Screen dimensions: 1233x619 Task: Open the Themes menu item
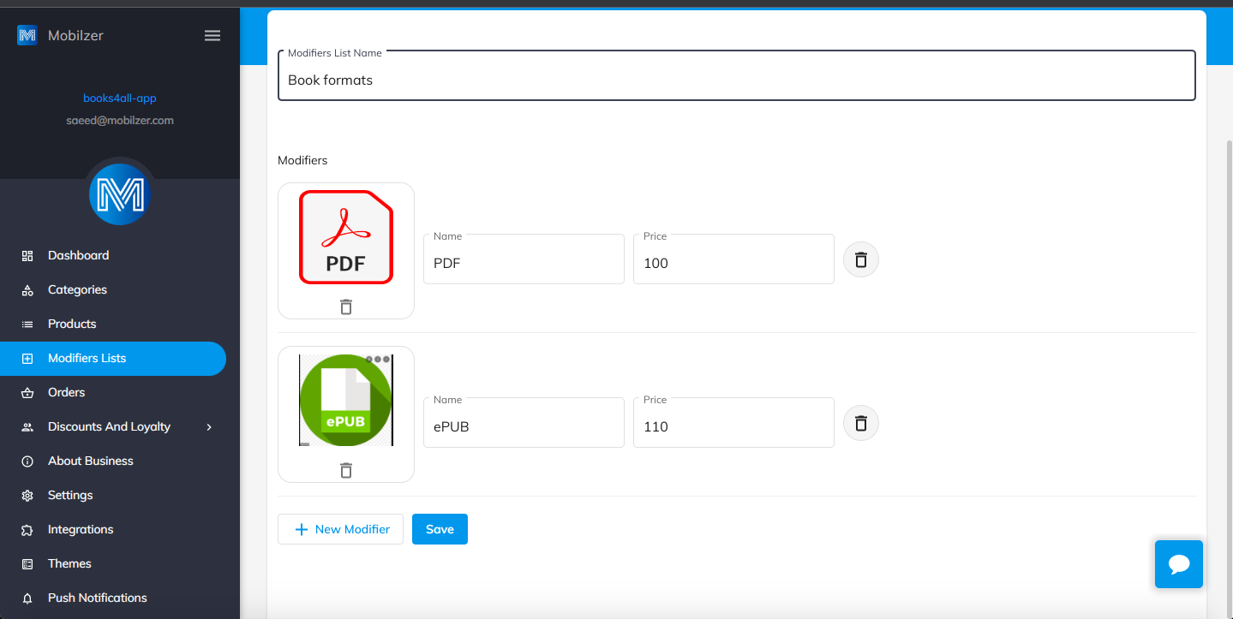113,563
